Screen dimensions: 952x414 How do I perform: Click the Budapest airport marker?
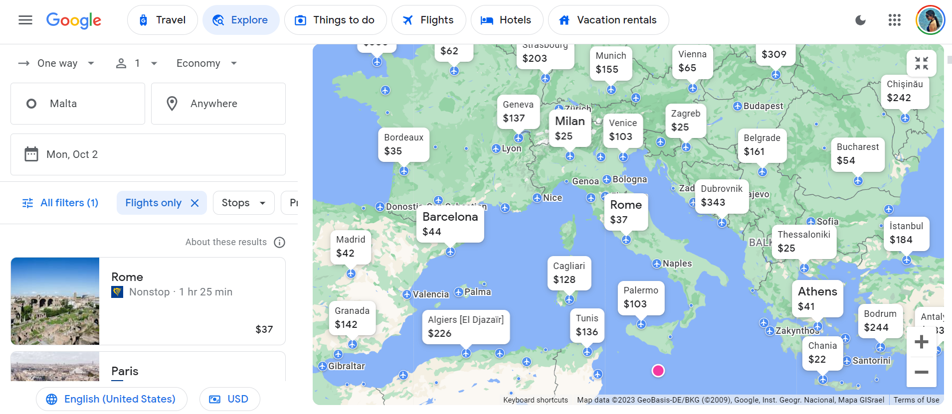point(738,106)
